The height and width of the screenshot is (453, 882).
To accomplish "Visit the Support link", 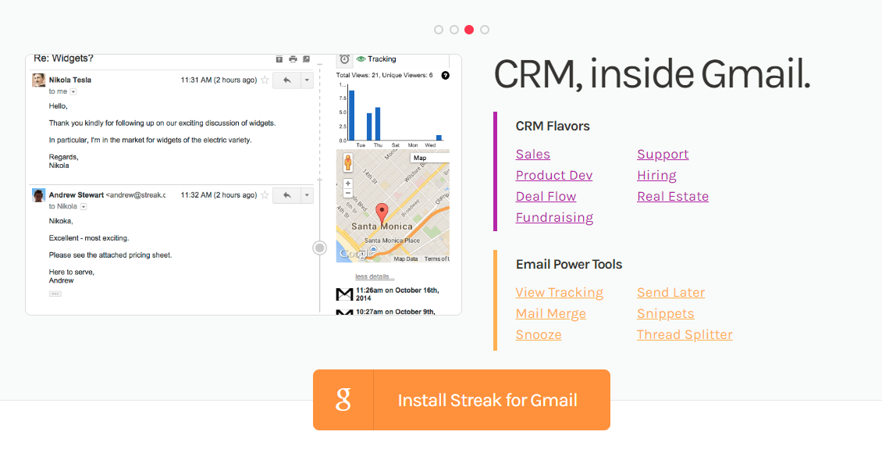I will click(x=663, y=154).
